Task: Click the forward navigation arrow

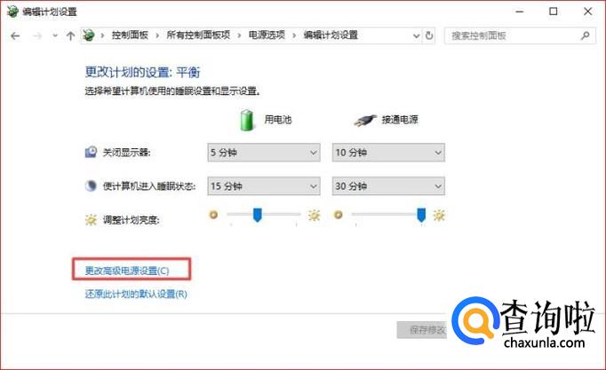Action: 37,35
